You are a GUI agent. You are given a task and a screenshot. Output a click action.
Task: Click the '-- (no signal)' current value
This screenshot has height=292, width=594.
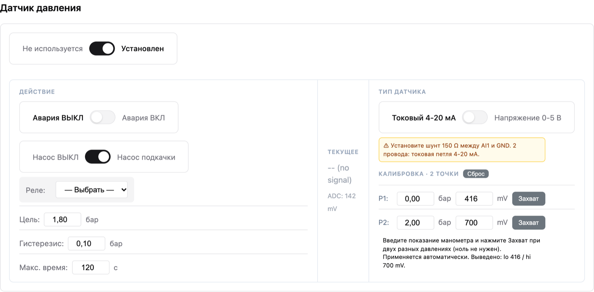coord(339,174)
